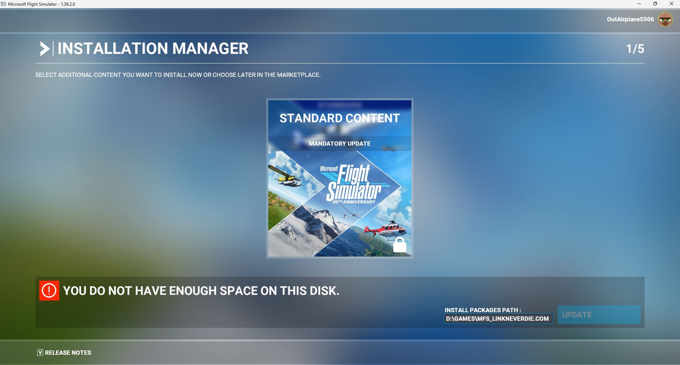Screen dimensions: 680x365
Task: Click the Update button
Action: pyautogui.click(x=599, y=315)
